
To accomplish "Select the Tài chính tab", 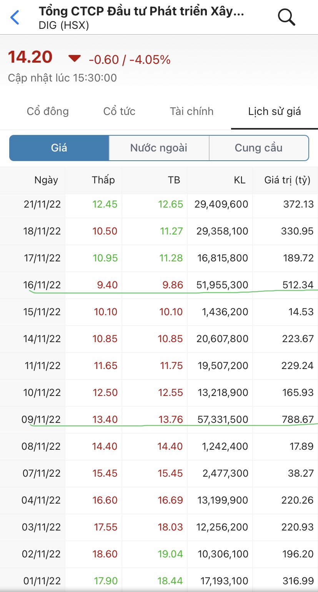I will point(191,111).
